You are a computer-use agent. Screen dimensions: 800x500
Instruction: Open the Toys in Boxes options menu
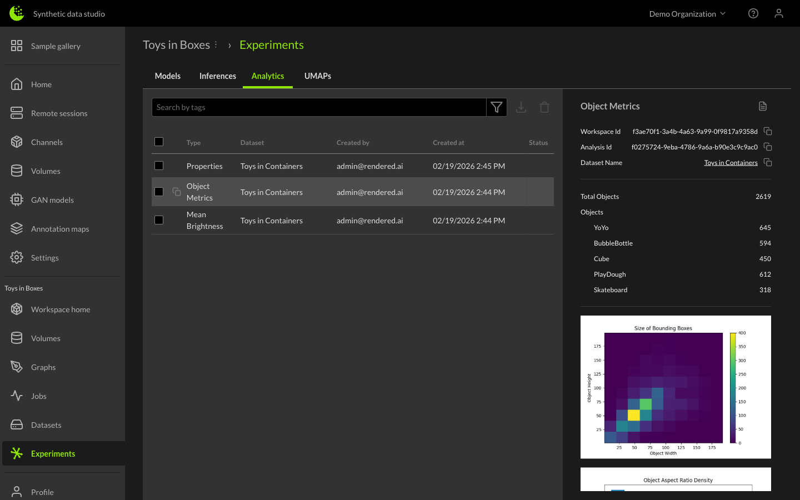click(216, 44)
